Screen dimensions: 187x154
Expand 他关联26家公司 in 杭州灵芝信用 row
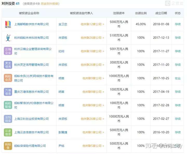(x=92, y=65)
